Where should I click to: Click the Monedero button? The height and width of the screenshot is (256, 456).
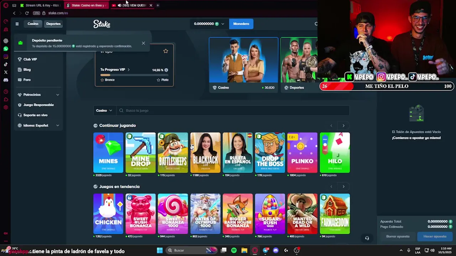pyautogui.click(x=241, y=24)
